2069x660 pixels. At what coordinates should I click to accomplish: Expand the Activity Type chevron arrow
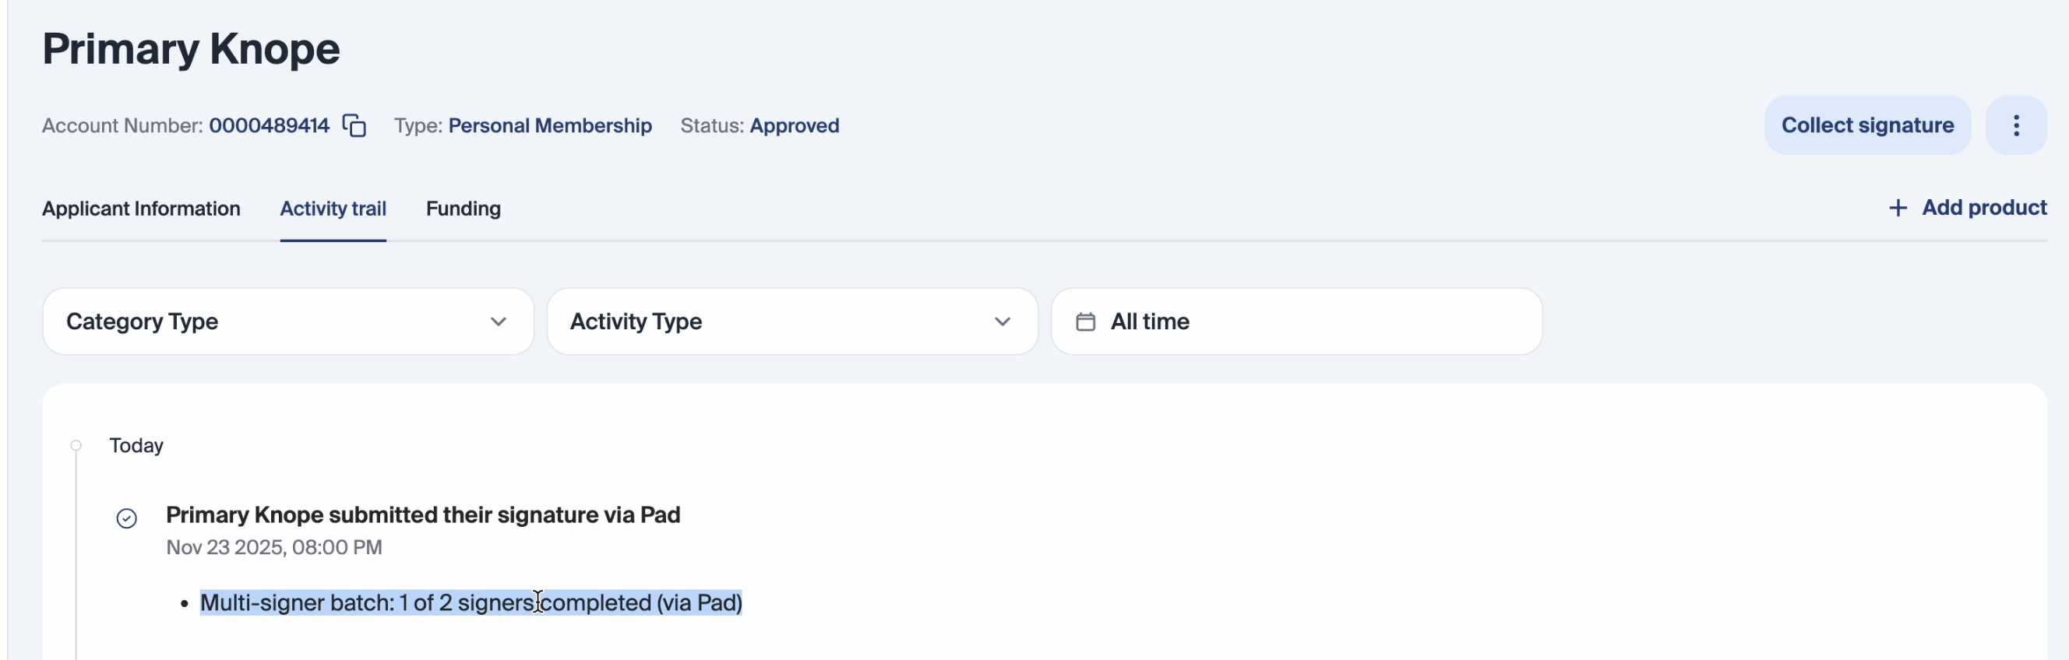1002,322
